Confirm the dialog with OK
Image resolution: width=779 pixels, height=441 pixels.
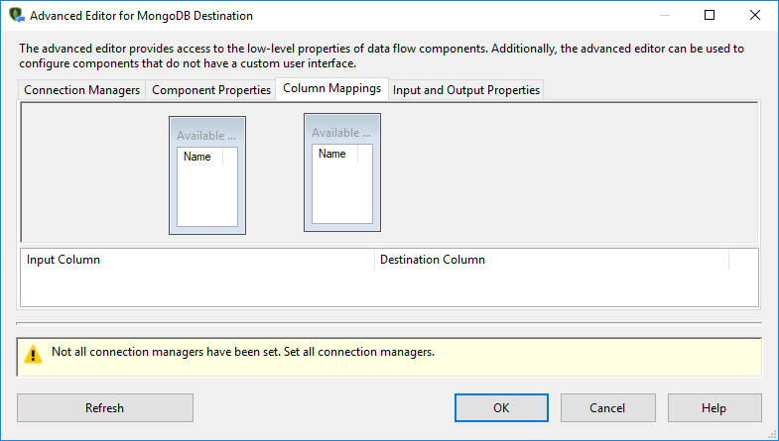(x=501, y=407)
